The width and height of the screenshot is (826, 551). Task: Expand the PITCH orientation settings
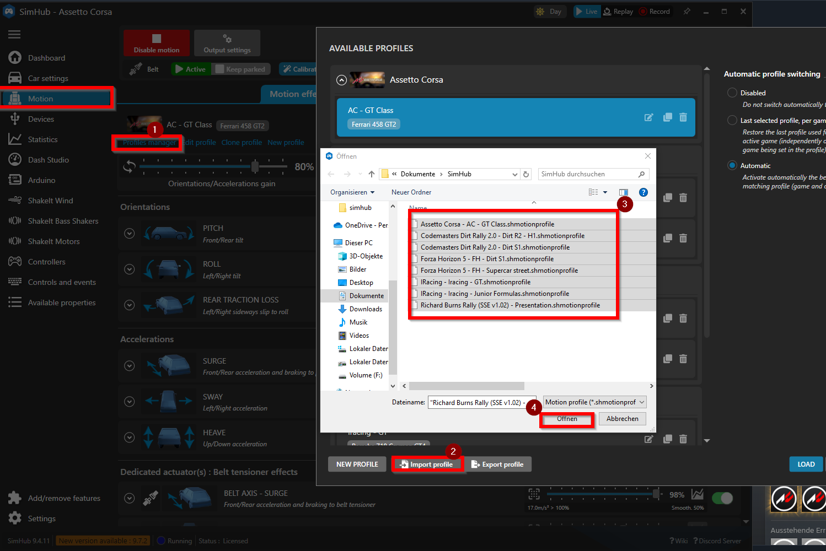129,233
